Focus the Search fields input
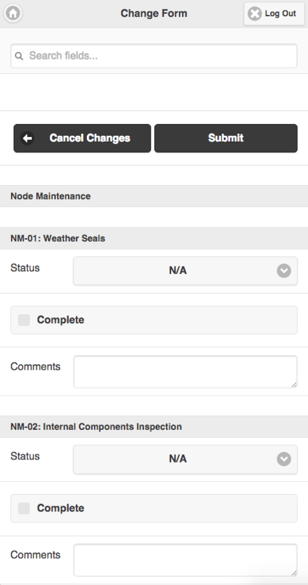308x585 pixels. [x=158, y=56]
